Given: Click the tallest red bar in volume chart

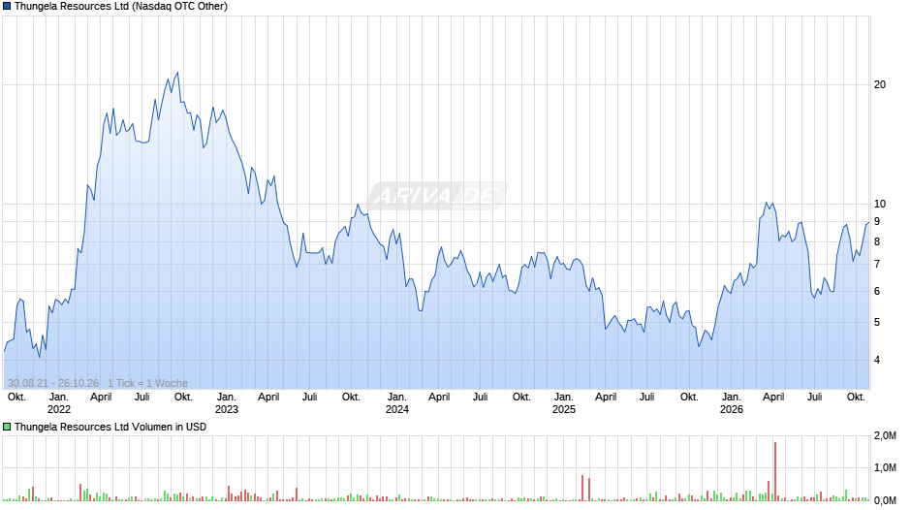Looking at the screenshot, I should [775, 471].
